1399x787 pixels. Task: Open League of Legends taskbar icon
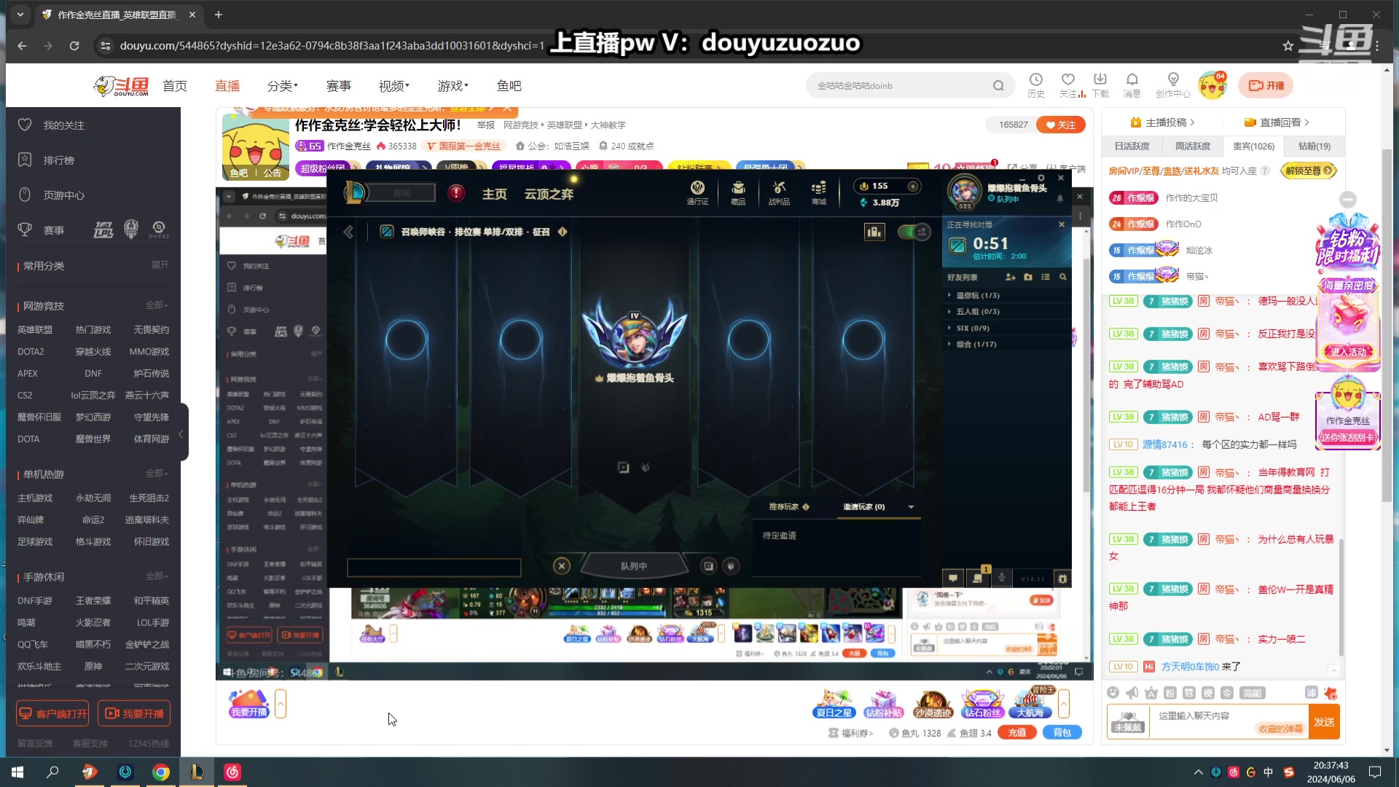(x=197, y=772)
